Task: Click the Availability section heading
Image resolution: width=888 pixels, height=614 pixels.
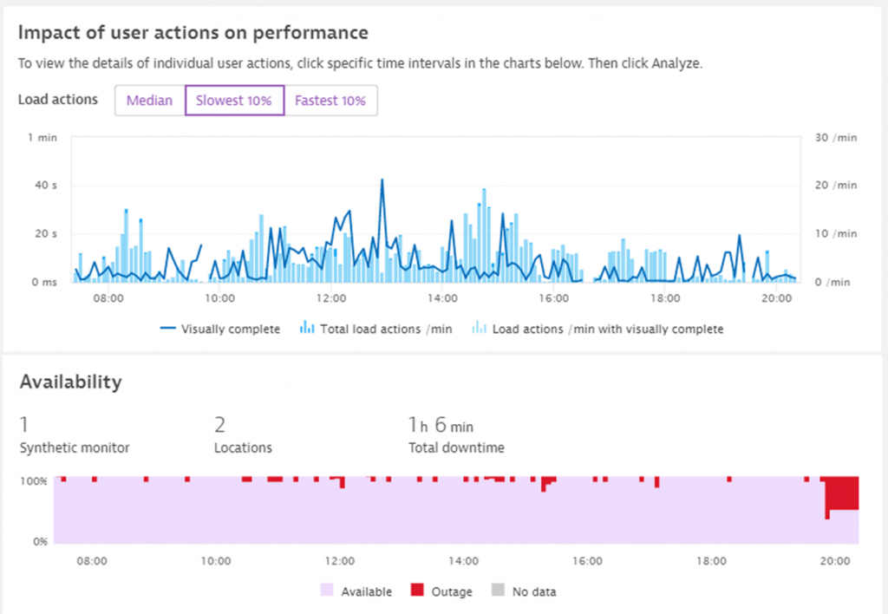Action: [x=70, y=382]
